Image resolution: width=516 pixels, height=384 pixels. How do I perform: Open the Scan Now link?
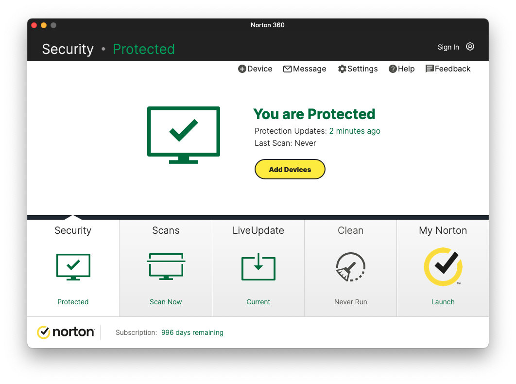(166, 302)
